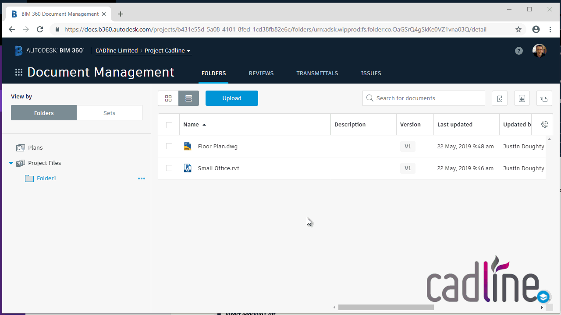
Task: Click V1 version badge for Floor Plan.dwg
Action: (x=408, y=147)
